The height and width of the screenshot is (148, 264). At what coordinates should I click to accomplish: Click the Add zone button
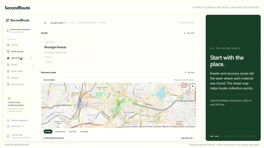tap(189, 73)
